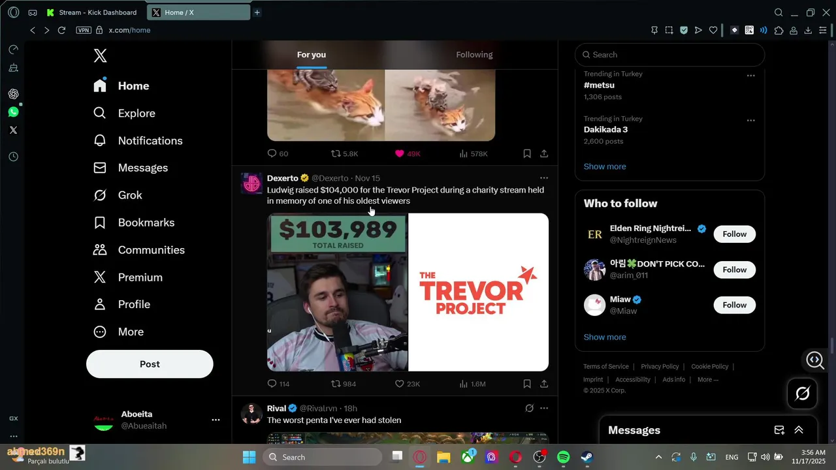The height and width of the screenshot is (470, 836).
Task: Open the #metsu trending topic
Action: 599,85
